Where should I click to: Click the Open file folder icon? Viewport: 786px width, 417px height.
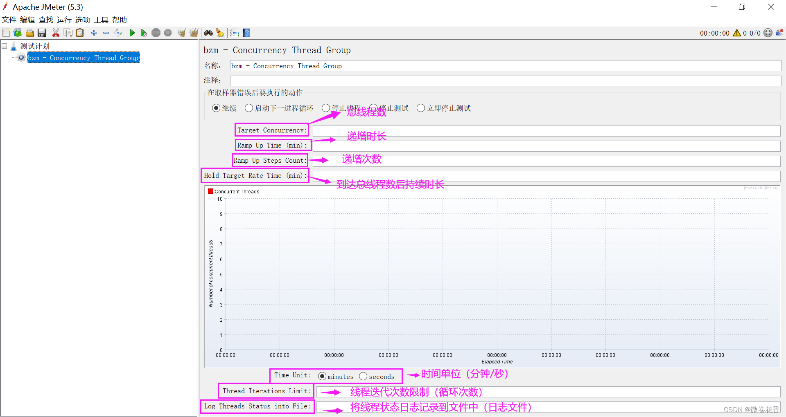pyautogui.click(x=30, y=33)
